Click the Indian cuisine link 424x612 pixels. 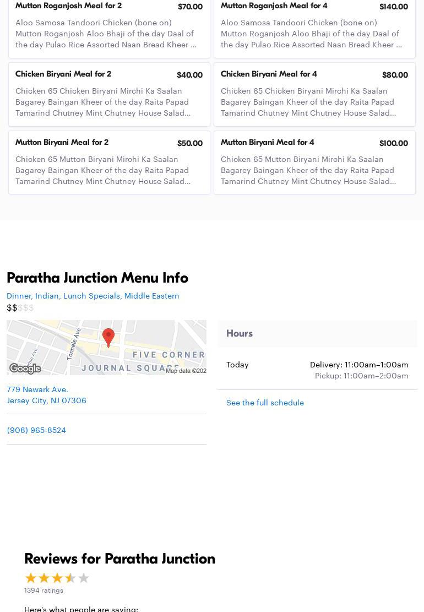(x=47, y=296)
